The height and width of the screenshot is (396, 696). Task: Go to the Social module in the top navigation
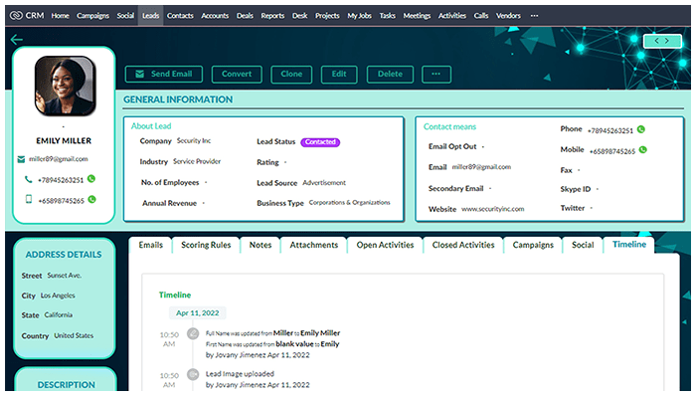125,16
